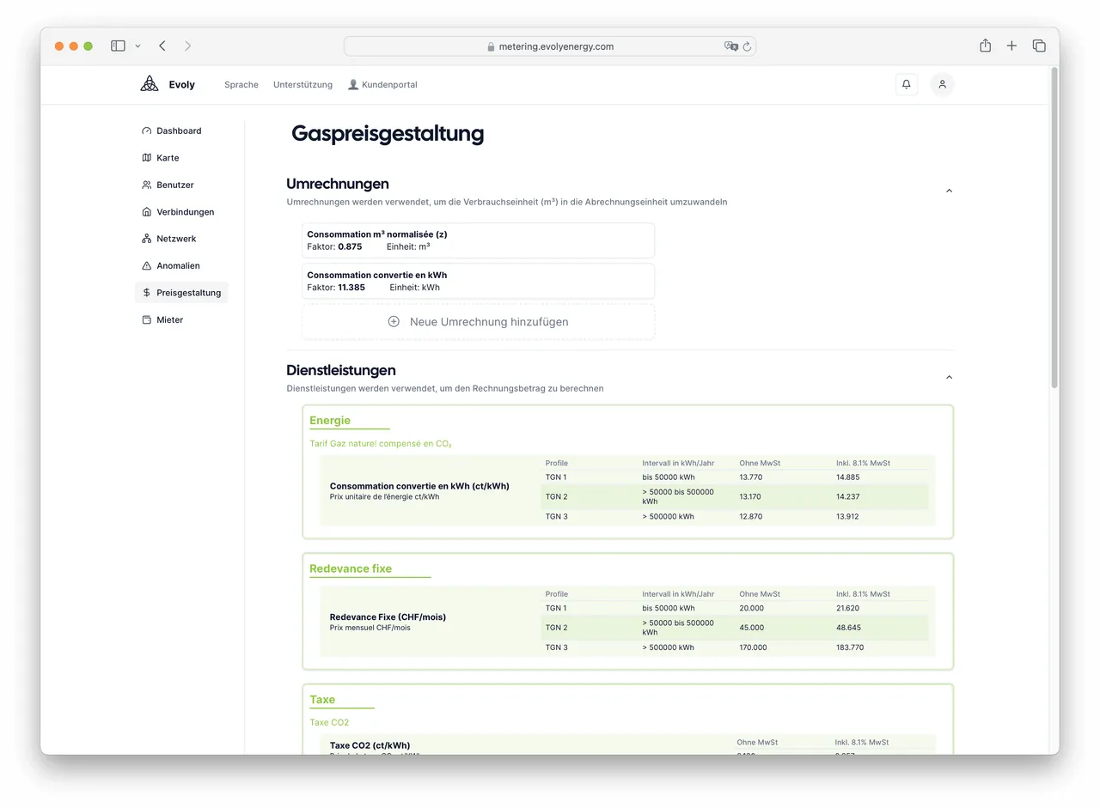Click TGN 3 in the Energie table
The width and height of the screenshot is (1100, 808).
(556, 517)
